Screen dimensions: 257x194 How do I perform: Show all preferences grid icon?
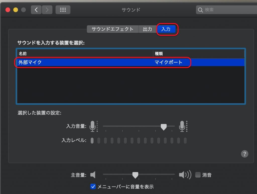tap(63, 10)
